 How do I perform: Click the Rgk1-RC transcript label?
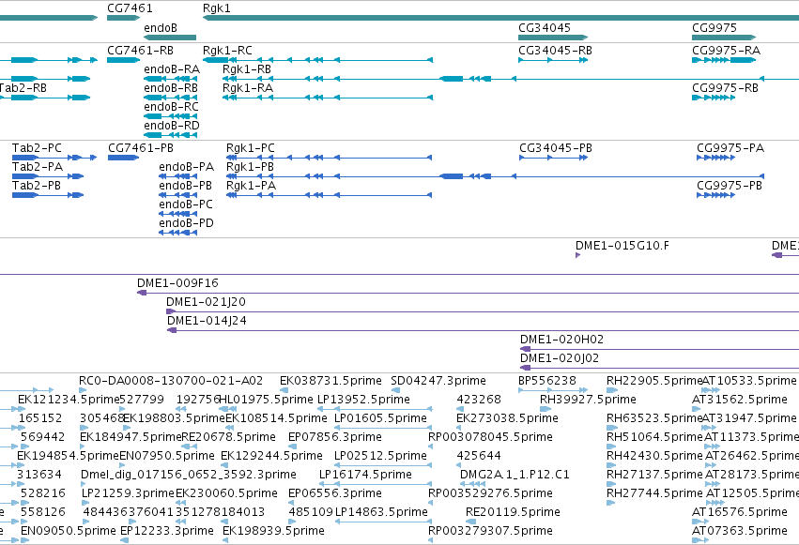227,51
